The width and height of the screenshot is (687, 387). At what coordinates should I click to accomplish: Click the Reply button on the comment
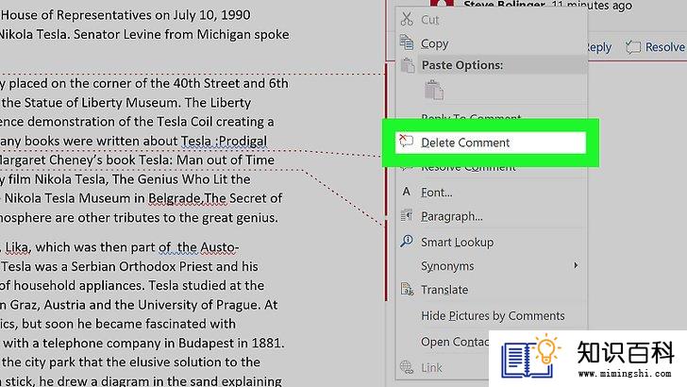pyautogui.click(x=598, y=47)
